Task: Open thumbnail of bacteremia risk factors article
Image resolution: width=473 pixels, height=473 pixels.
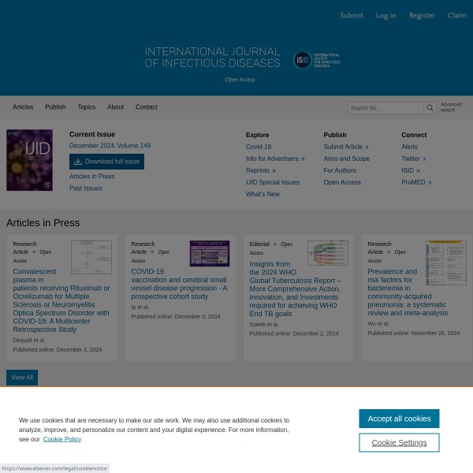Action: pos(445,263)
